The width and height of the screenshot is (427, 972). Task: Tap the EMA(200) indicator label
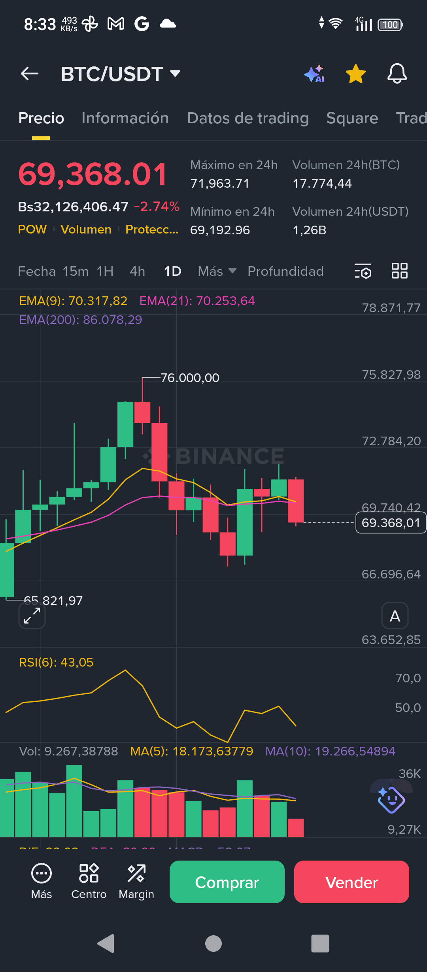tap(81, 319)
